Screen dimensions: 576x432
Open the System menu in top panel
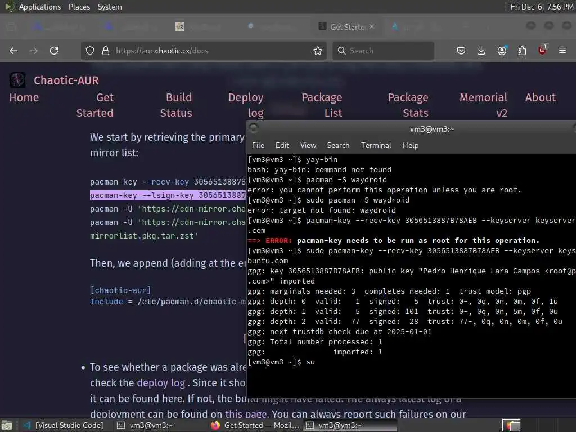click(x=110, y=7)
